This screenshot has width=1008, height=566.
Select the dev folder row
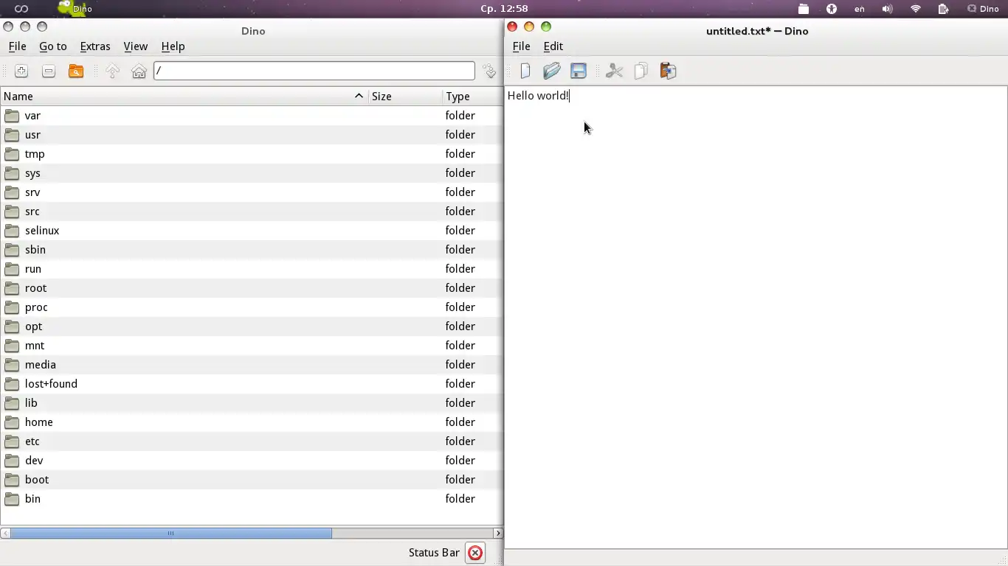[x=252, y=461]
